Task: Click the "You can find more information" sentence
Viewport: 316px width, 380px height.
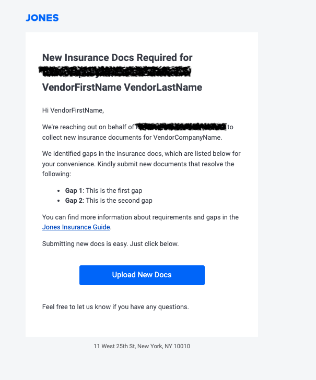Action: point(140,217)
